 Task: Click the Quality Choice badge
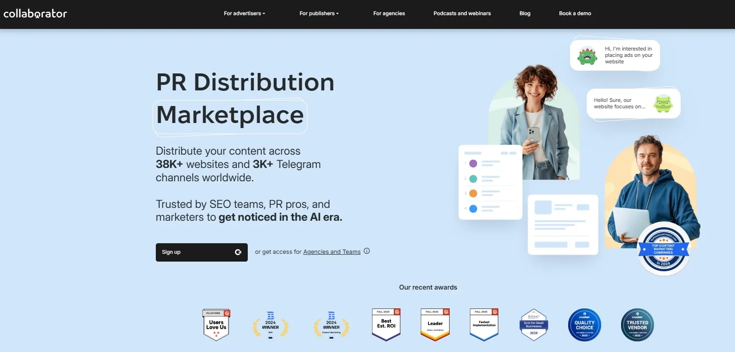[585, 325]
